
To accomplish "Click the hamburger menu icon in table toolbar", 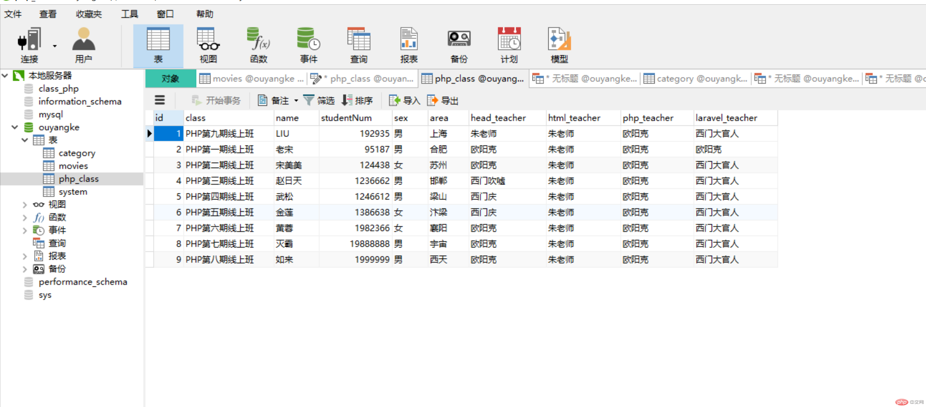I will tap(160, 100).
